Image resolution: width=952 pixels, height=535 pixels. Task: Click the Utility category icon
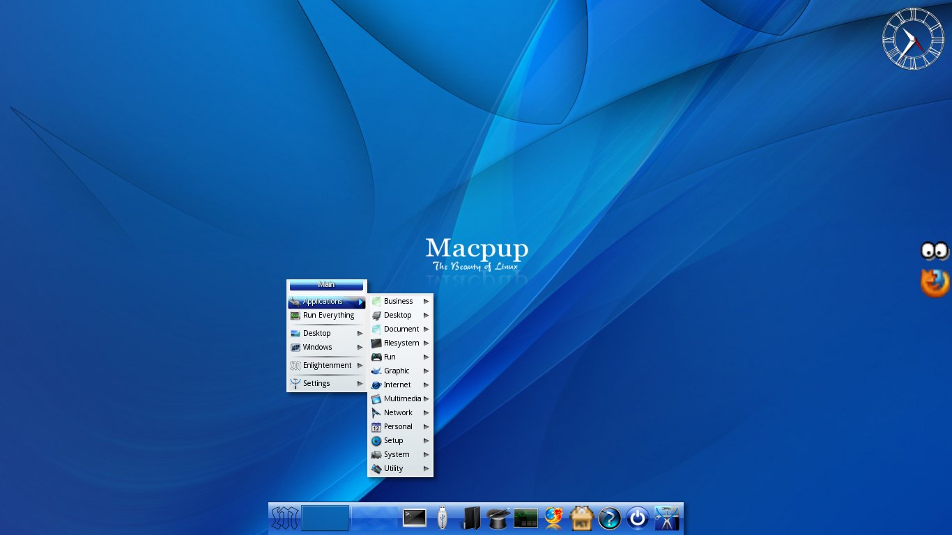click(376, 469)
